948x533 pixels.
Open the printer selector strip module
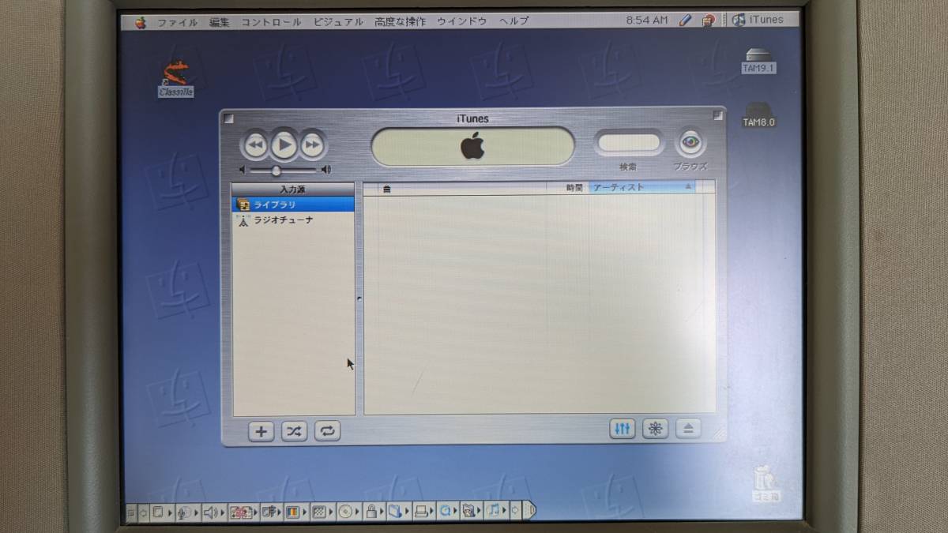click(x=423, y=512)
